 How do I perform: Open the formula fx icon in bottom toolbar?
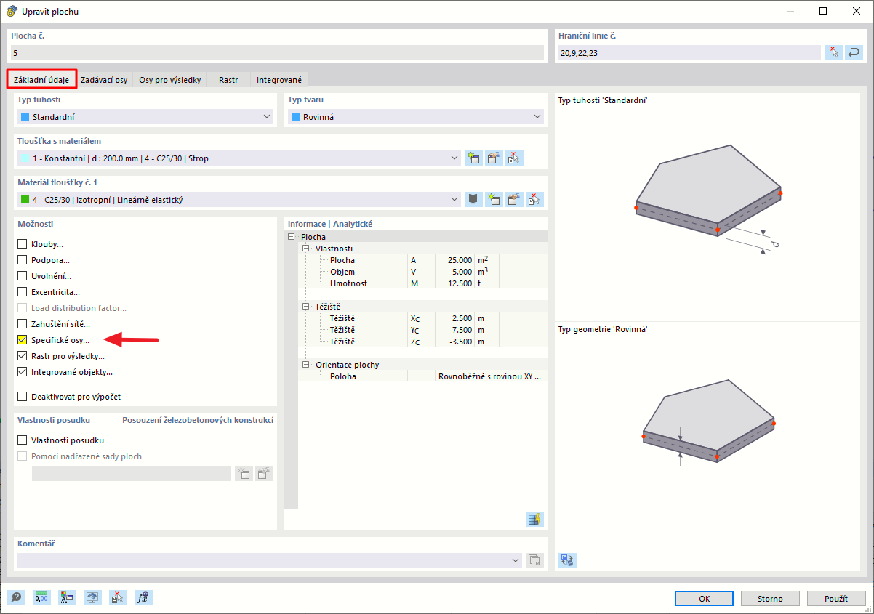144,597
